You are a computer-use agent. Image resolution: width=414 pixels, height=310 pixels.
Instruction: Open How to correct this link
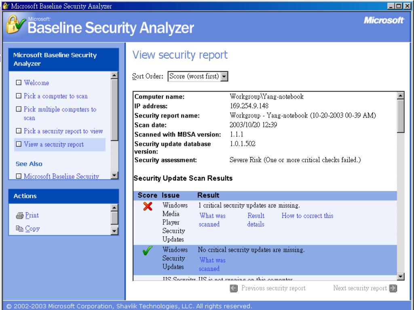click(x=307, y=216)
